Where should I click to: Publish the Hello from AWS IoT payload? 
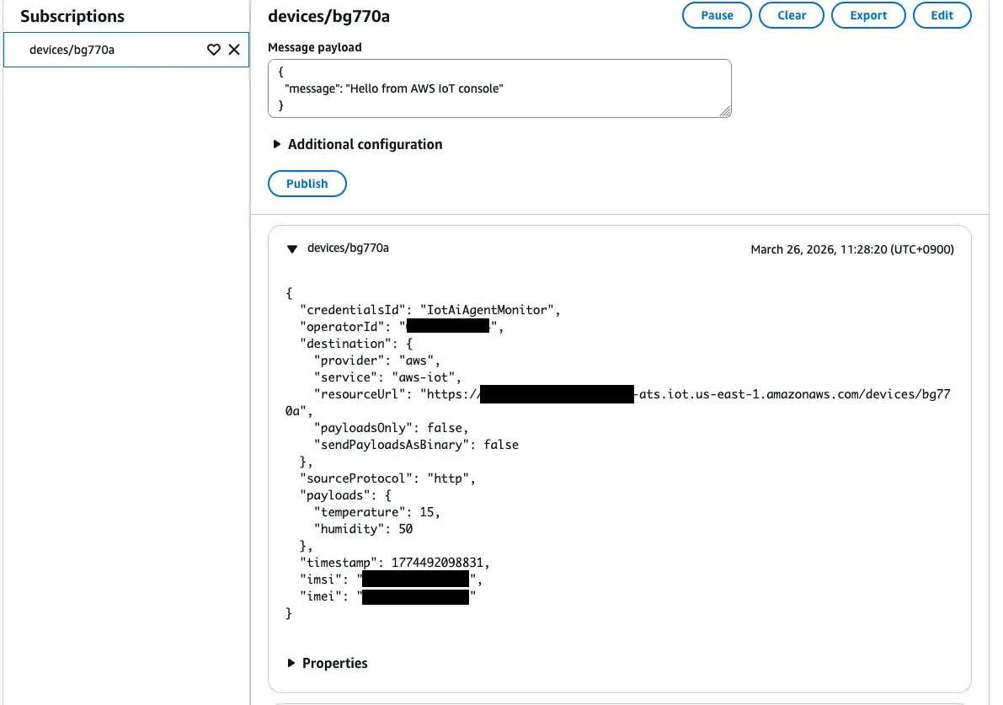(307, 183)
